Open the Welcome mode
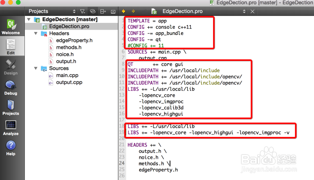The image size is (314, 180). [11, 26]
